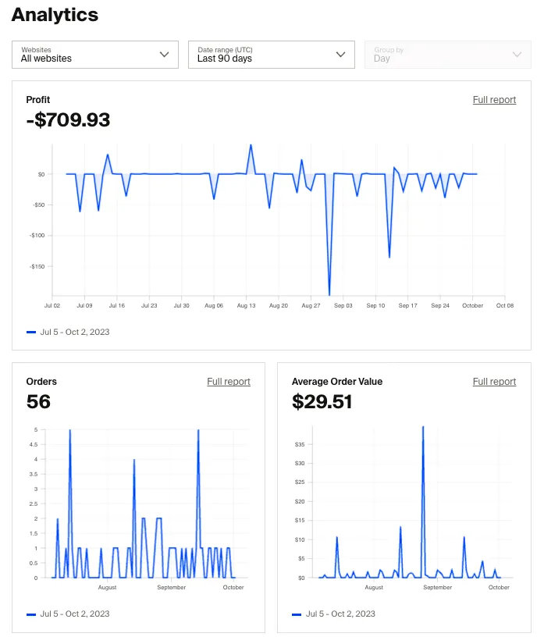
Task: Open the Average Order Value full report
Action: coord(494,382)
